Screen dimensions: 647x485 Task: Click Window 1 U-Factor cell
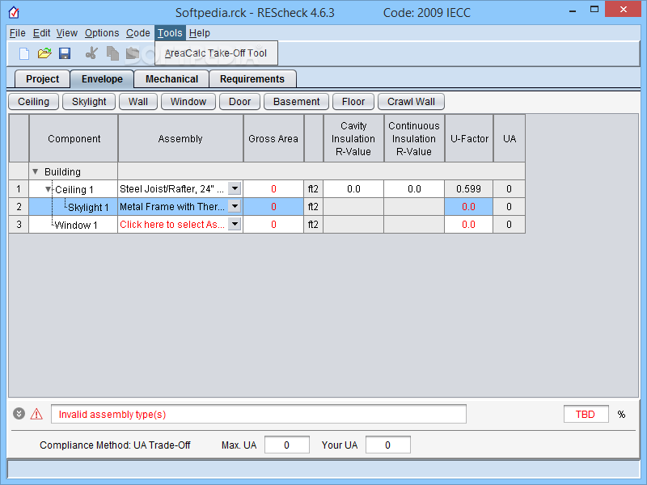point(468,225)
